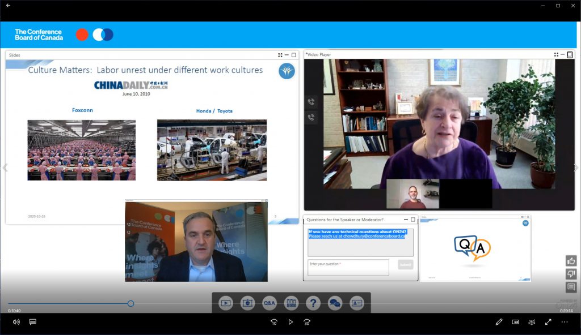
Task: Skip back 10 seconds
Action: [x=274, y=322]
